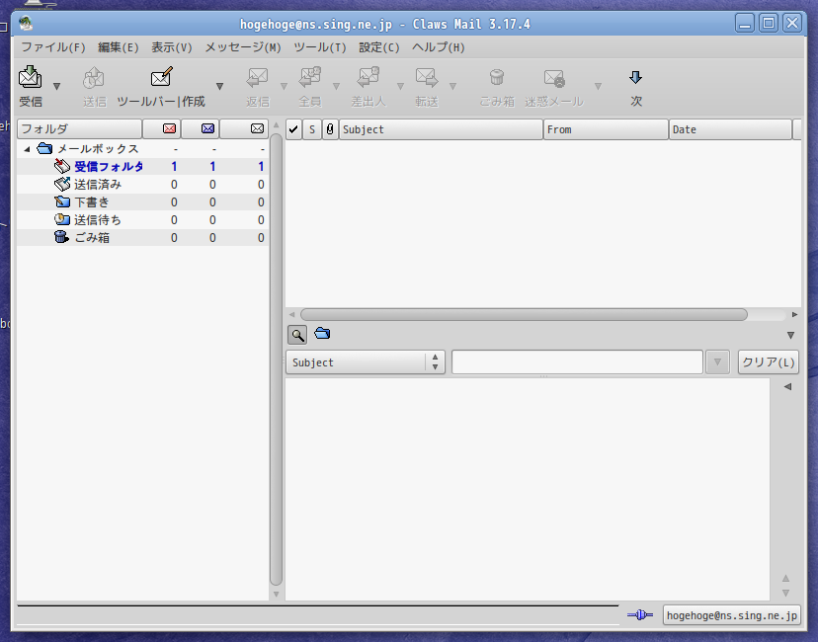Click the 次 next message arrow icon
This screenshot has width=818, height=642.
pos(635,78)
